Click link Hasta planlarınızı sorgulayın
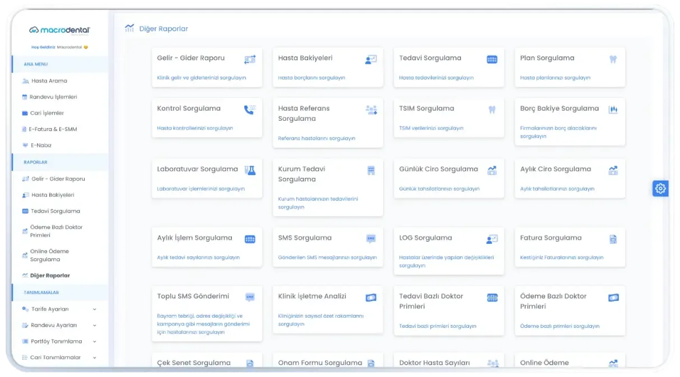The image size is (680, 377). tap(555, 78)
